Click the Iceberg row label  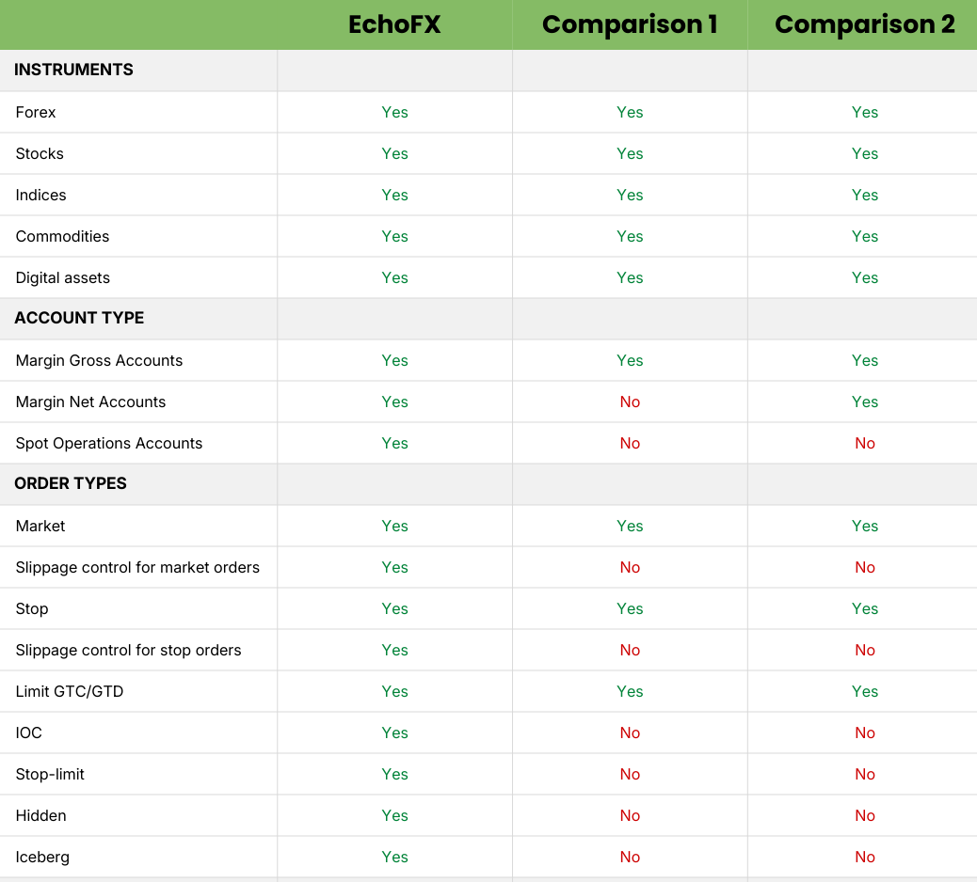click(42, 857)
